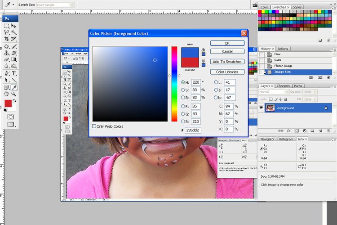Image resolution: width=337 pixels, height=225 pixels.
Task: Select the Move tool
Action: pos(14,26)
